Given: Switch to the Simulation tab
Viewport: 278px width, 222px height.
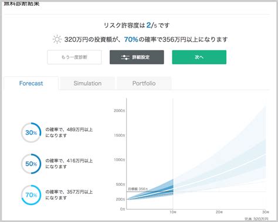Looking at the screenshot, I should (87, 83).
